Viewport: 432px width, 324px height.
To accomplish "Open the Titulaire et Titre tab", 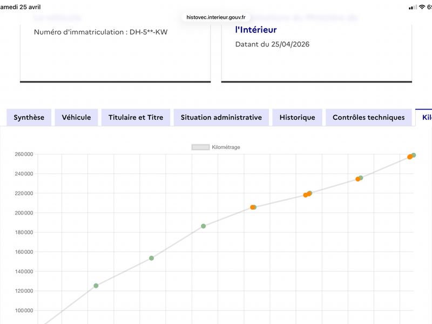I will [136, 117].
